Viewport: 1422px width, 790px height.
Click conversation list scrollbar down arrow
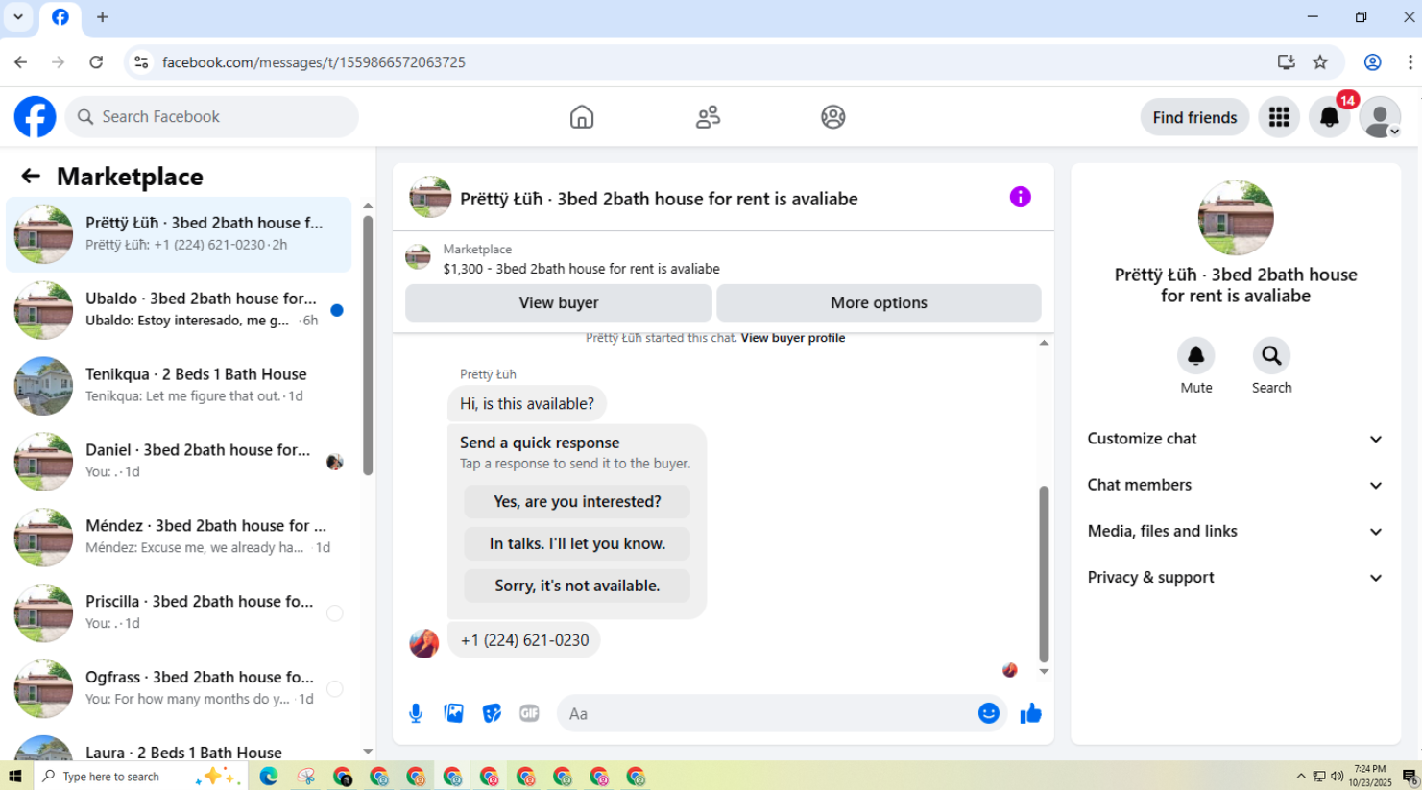coord(368,752)
